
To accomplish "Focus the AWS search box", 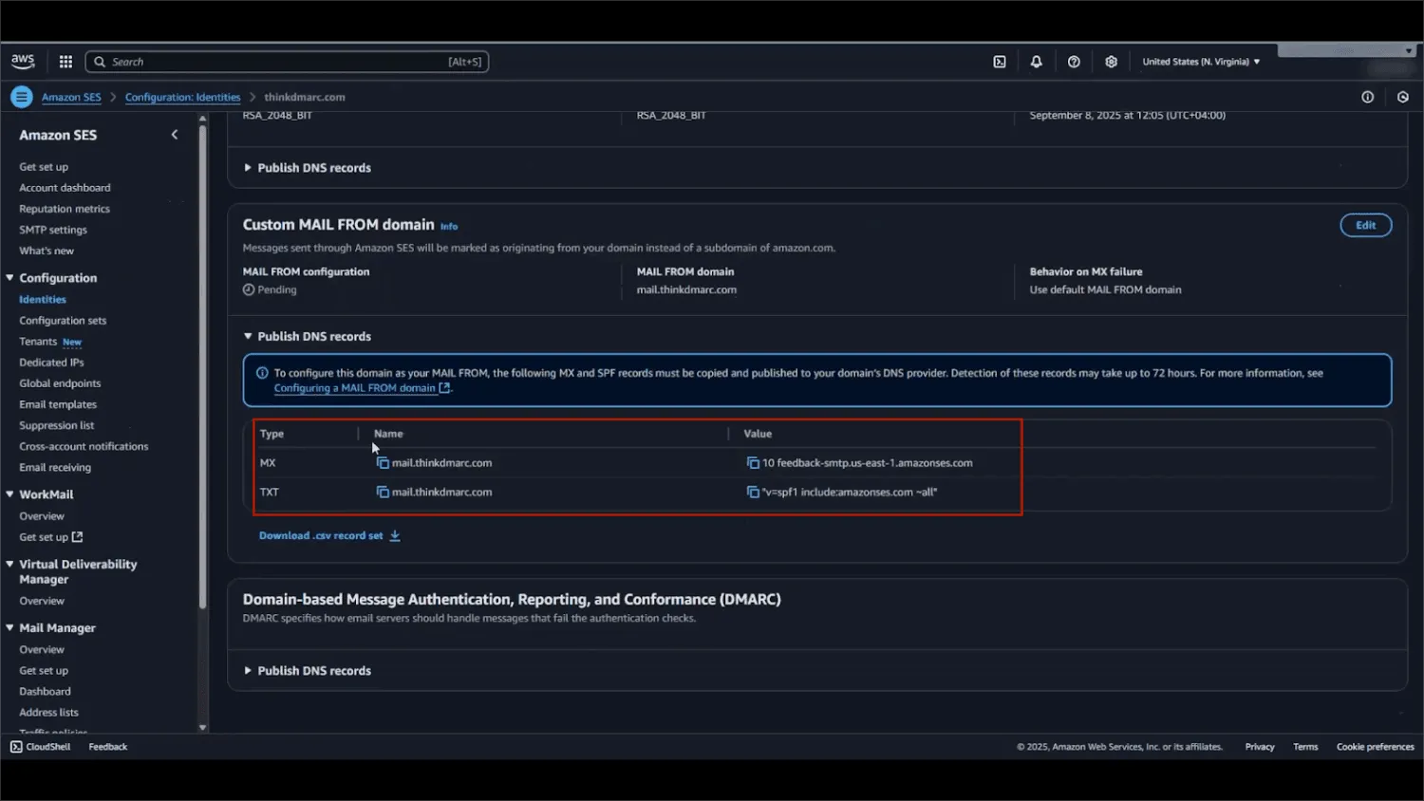I will click(x=287, y=62).
